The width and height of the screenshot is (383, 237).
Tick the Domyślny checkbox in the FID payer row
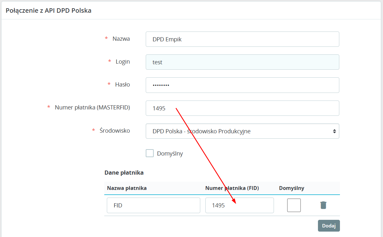click(294, 205)
